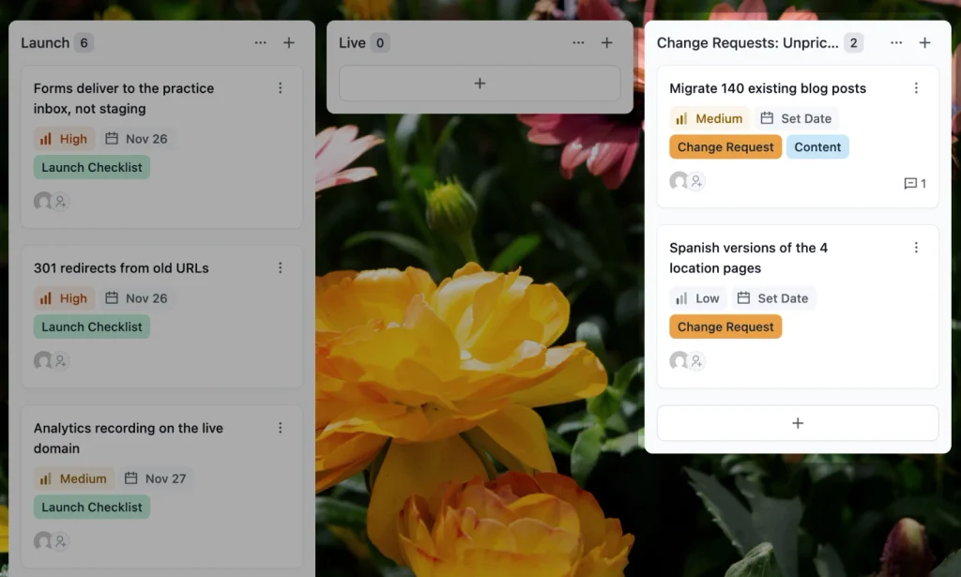Click Launch Checklist tag on Analytics card
This screenshot has width=961, height=577.
[92, 508]
